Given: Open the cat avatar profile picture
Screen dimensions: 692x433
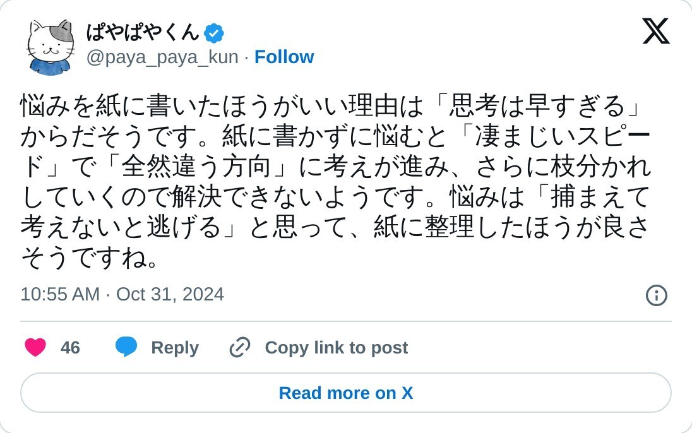Looking at the screenshot, I should click(51, 47).
